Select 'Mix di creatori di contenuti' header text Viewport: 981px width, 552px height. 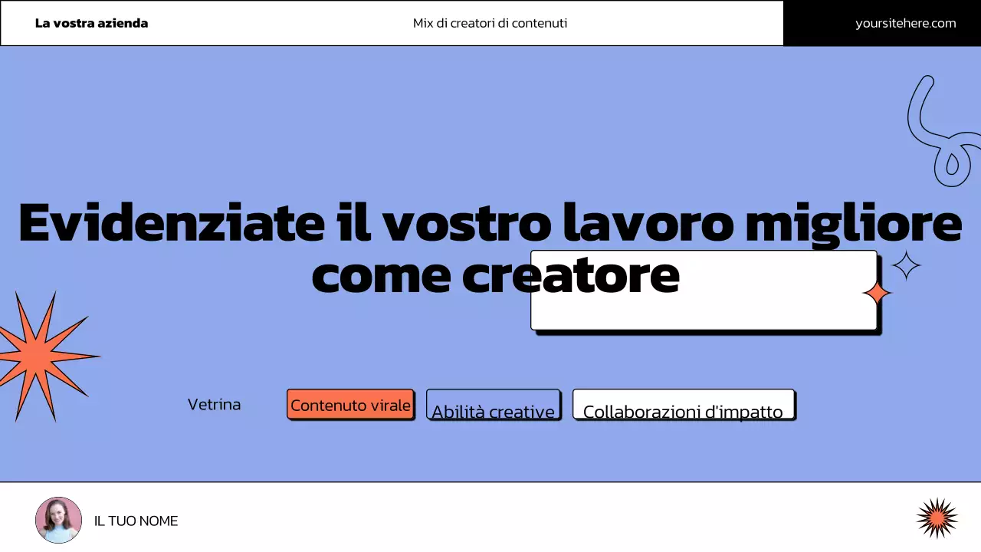(490, 23)
